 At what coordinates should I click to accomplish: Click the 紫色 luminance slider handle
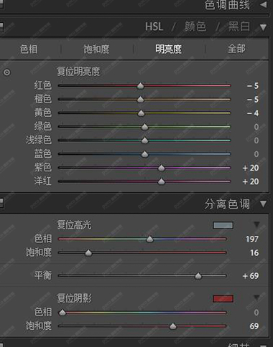point(162,168)
